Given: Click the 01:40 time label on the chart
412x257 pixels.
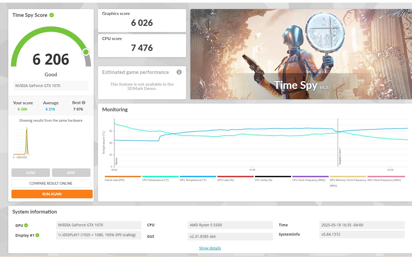Looking at the screenshot, I should pos(252,170).
